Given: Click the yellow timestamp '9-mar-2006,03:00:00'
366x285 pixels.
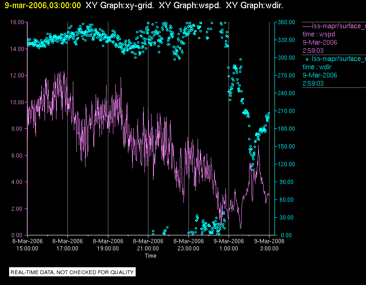Looking at the screenshot, I should click(43, 5).
